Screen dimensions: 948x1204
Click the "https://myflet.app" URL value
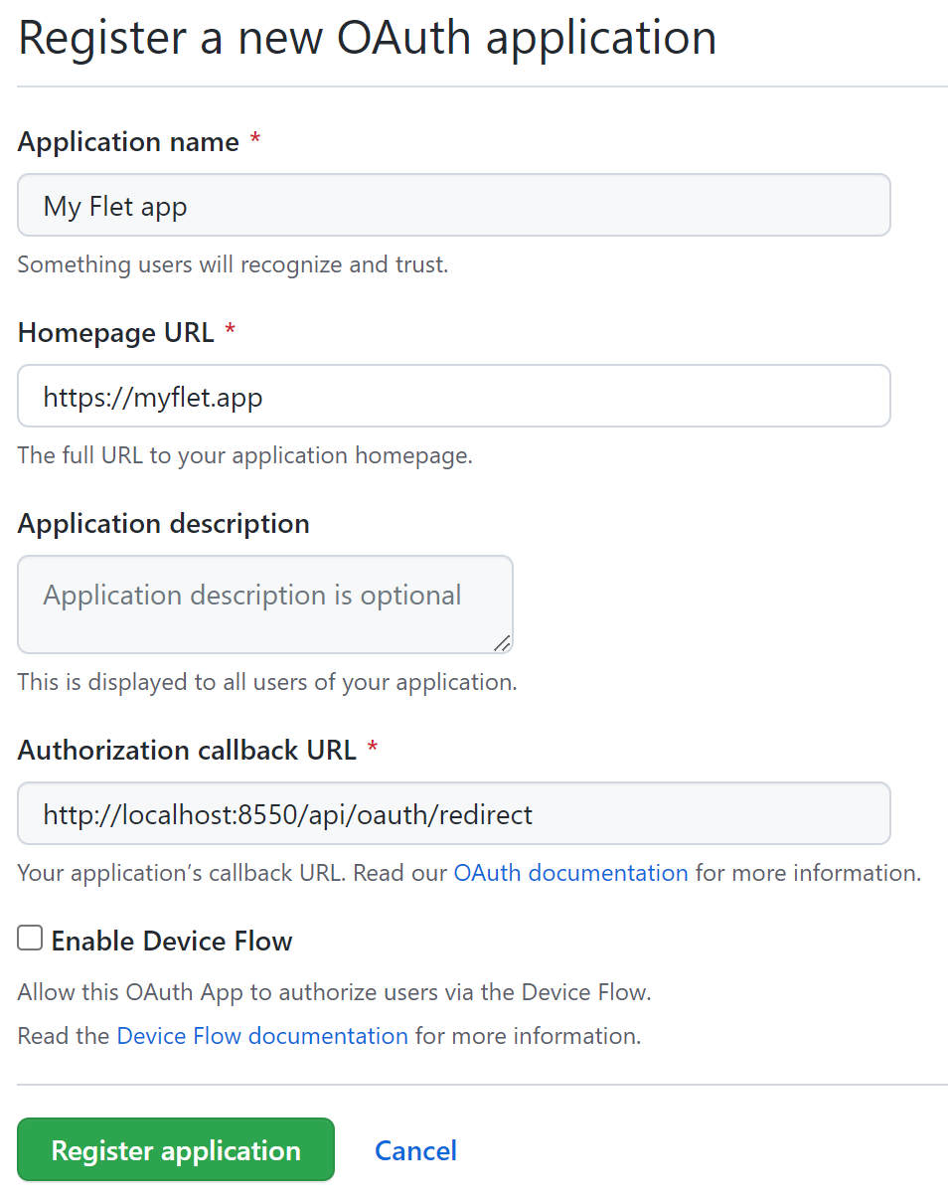[152, 396]
